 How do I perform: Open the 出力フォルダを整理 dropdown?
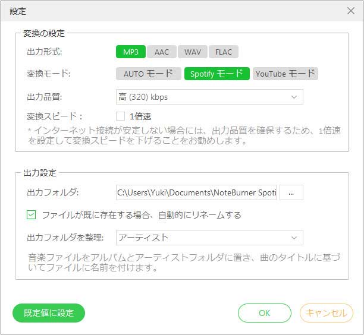pyautogui.click(x=209, y=238)
